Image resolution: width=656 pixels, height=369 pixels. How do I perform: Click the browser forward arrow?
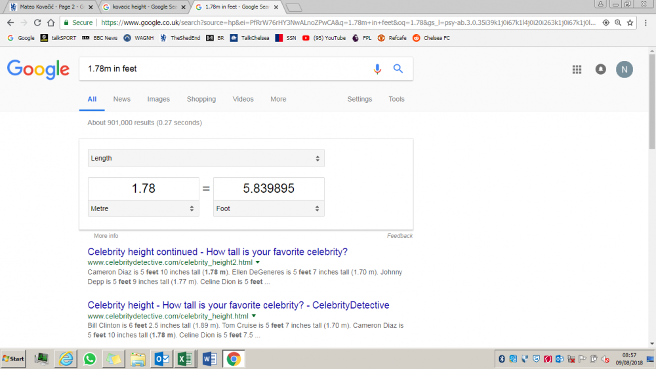[x=24, y=22]
